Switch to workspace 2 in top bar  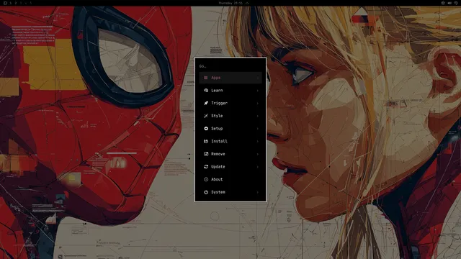16,3
